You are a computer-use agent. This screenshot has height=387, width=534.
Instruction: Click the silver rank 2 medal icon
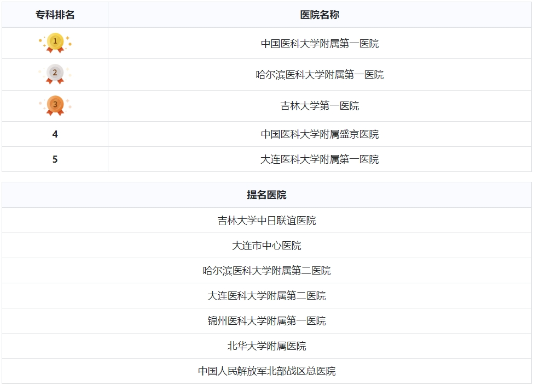pyautogui.click(x=55, y=74)
